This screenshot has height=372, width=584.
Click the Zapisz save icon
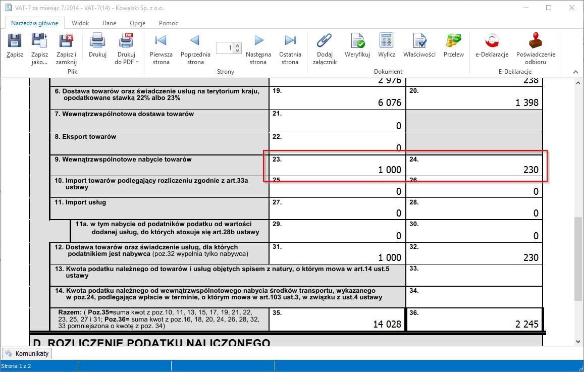15,41
